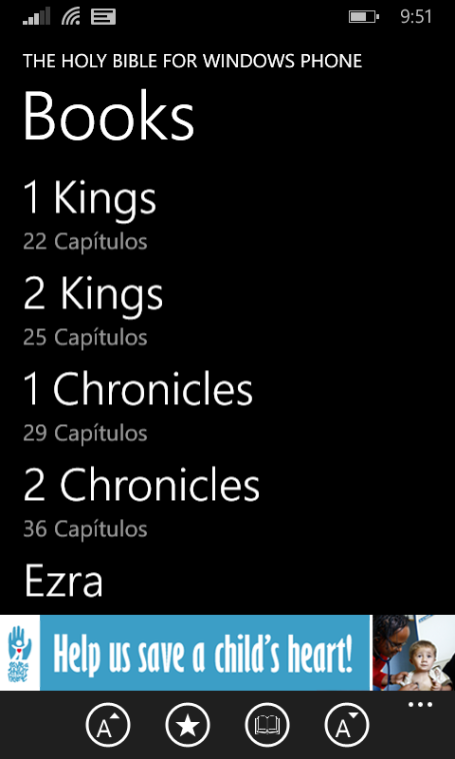Select 2 Chronicles from the list

point(141,485)
